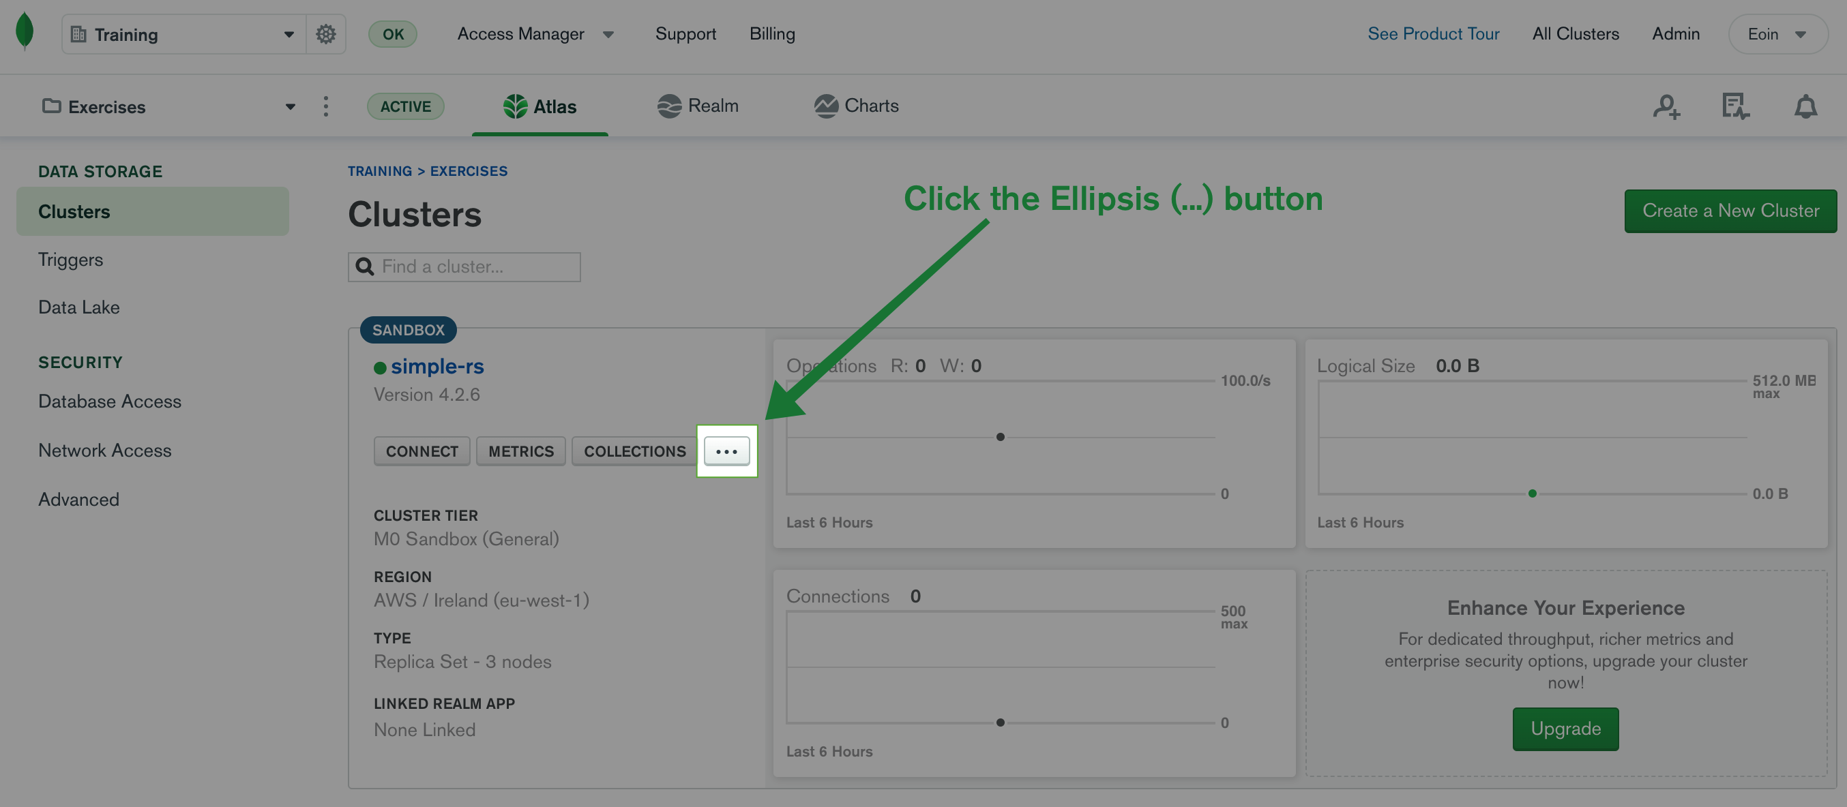Select Clusters in the sidebar

pos(153,211)
